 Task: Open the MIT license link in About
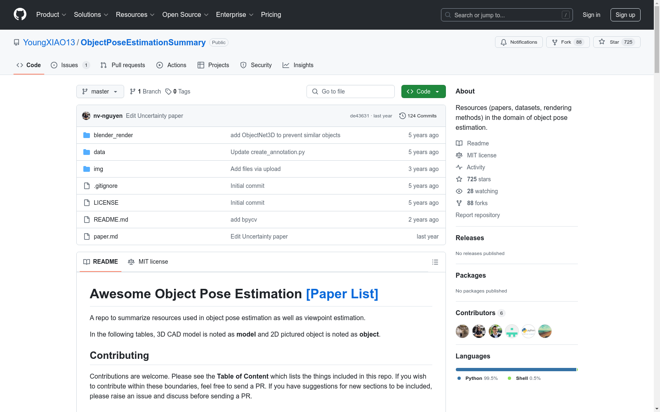(x=476, y=155)
